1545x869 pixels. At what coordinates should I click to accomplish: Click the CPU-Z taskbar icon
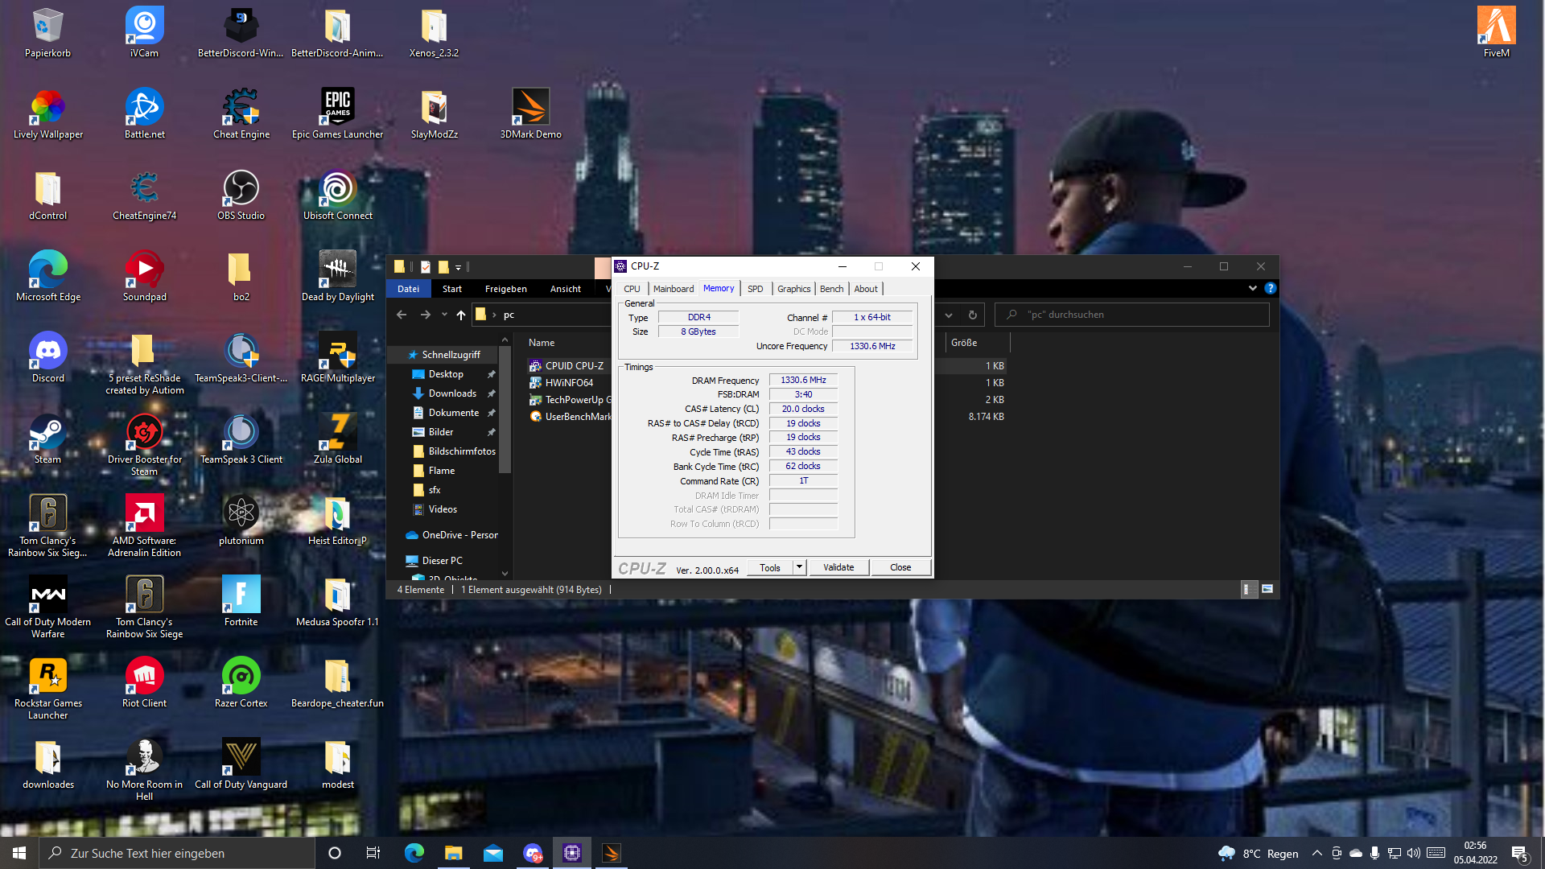572,853
